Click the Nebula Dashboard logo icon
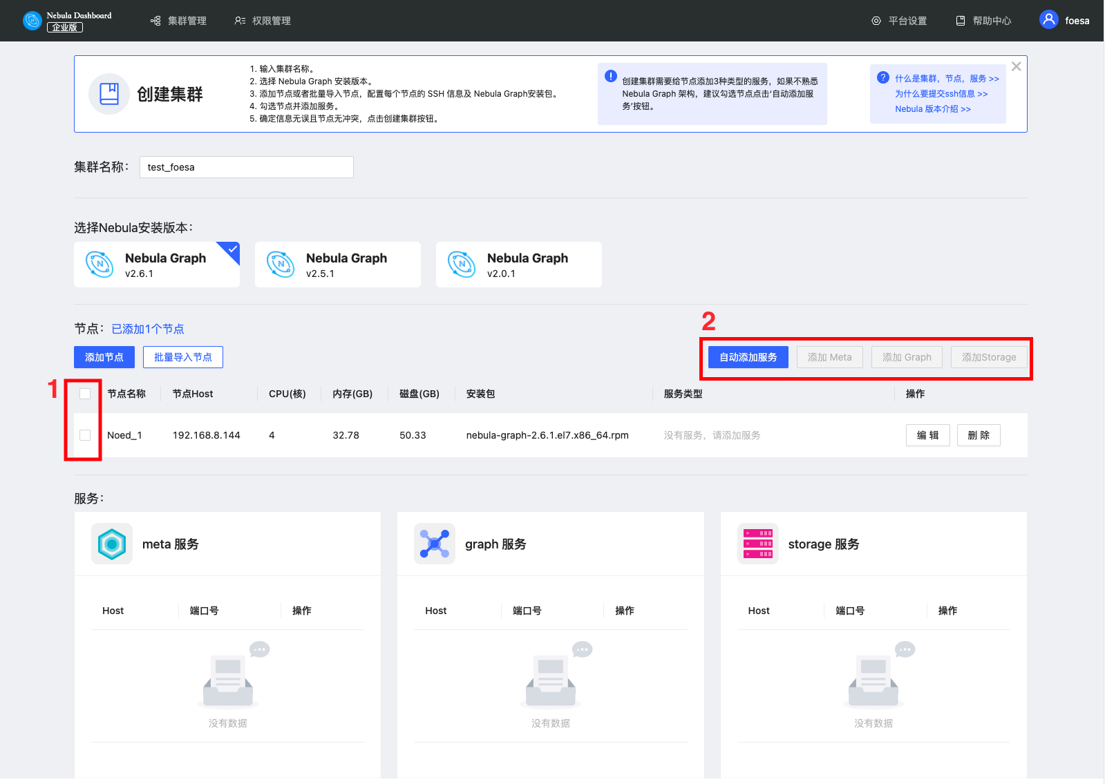This screenshot has height=784, width=1105. tap(32, 21)
